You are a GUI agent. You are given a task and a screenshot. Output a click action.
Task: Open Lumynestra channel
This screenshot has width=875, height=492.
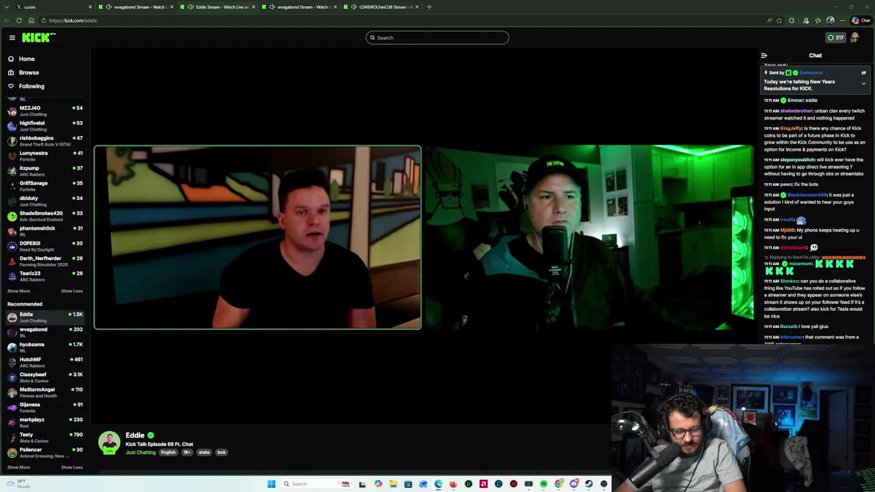(x=44, y=156)
